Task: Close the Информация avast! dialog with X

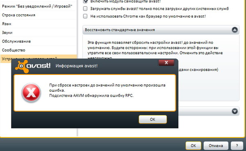Action: (166, 63)
